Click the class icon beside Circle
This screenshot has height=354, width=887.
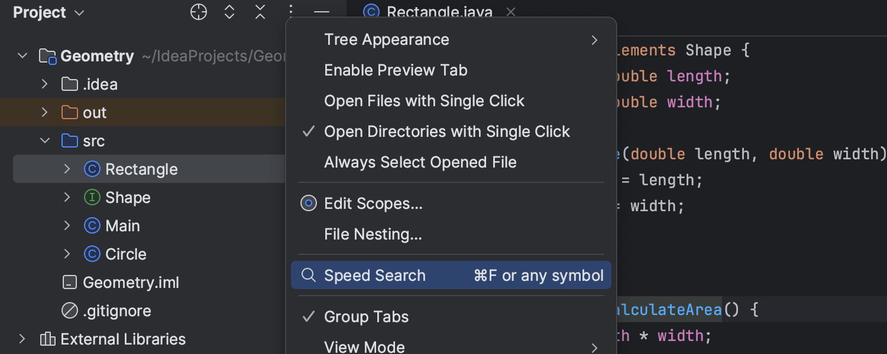[x=92, y=254]
